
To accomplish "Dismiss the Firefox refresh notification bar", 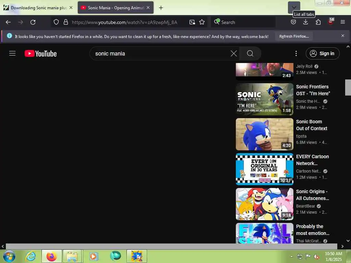I will [x=343, y=36].
